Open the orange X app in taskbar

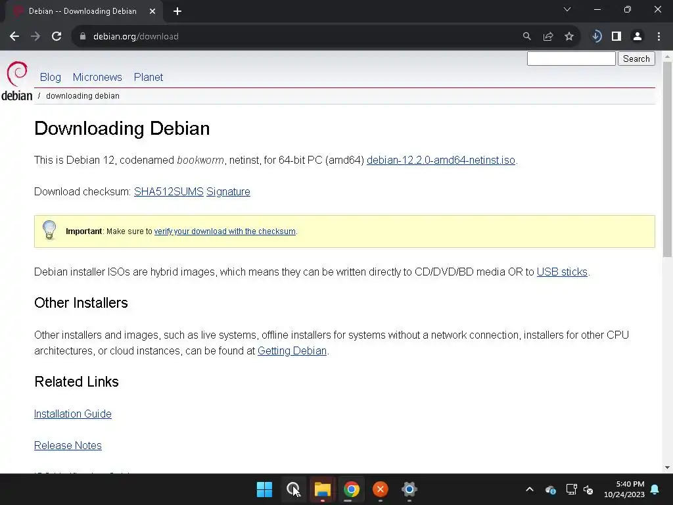[381, 489]
